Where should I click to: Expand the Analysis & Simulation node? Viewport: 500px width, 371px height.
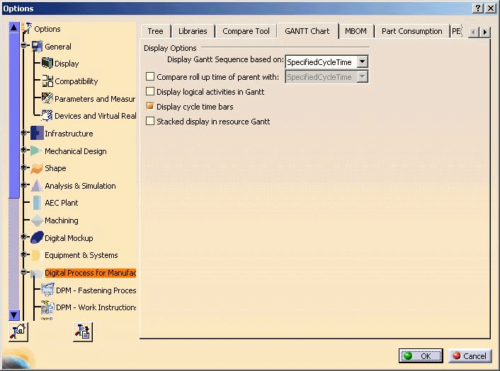(24, 186)
